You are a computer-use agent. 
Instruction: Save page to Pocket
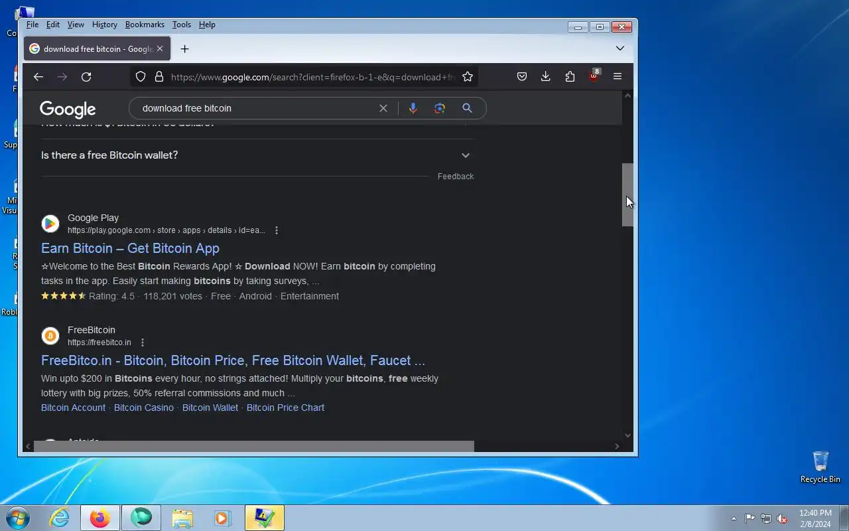tap(522, 77)
